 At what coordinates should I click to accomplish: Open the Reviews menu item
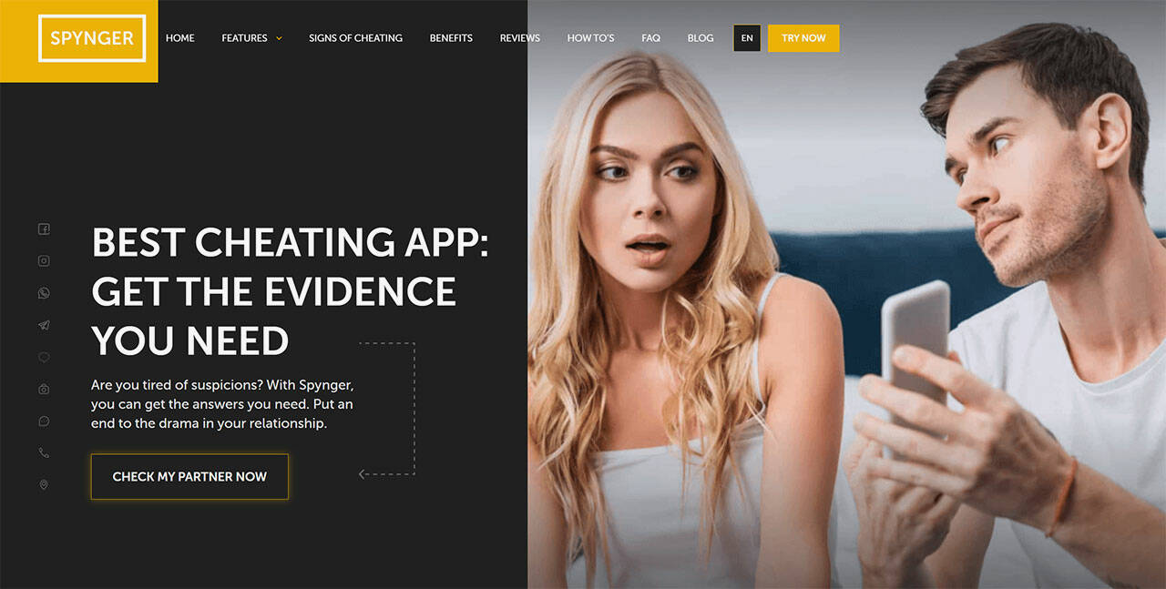click(519, 38)
